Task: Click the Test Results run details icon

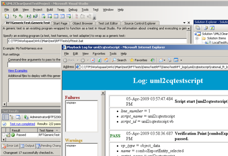Action: coord(18,117)
